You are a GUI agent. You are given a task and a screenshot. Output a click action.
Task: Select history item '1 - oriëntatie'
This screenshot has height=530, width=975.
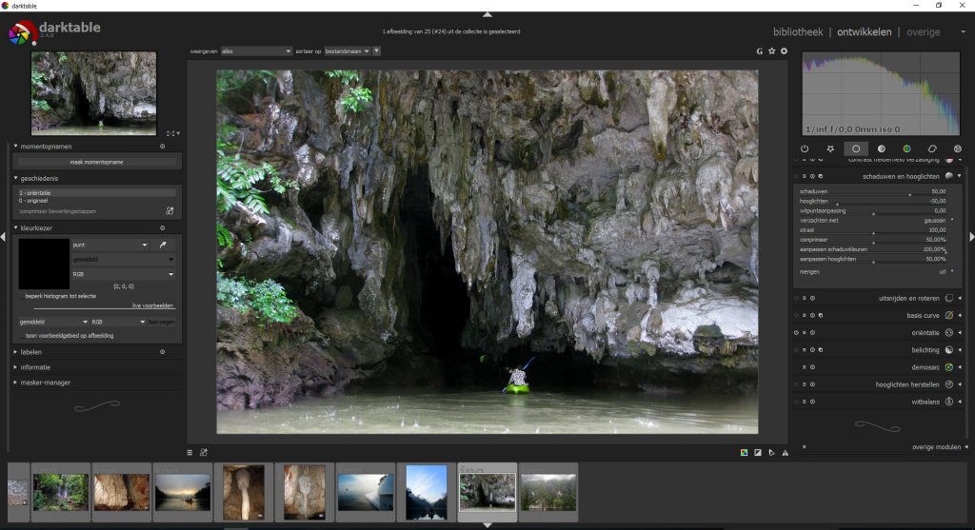(96, 192)
